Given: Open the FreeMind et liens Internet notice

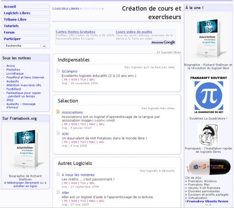Looking at the screenshot, I should pyautogui.click(x=25, y=77).
